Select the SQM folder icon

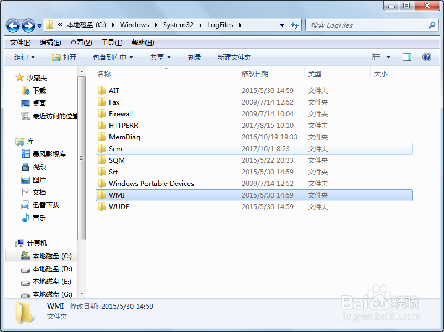coord(102,160)
